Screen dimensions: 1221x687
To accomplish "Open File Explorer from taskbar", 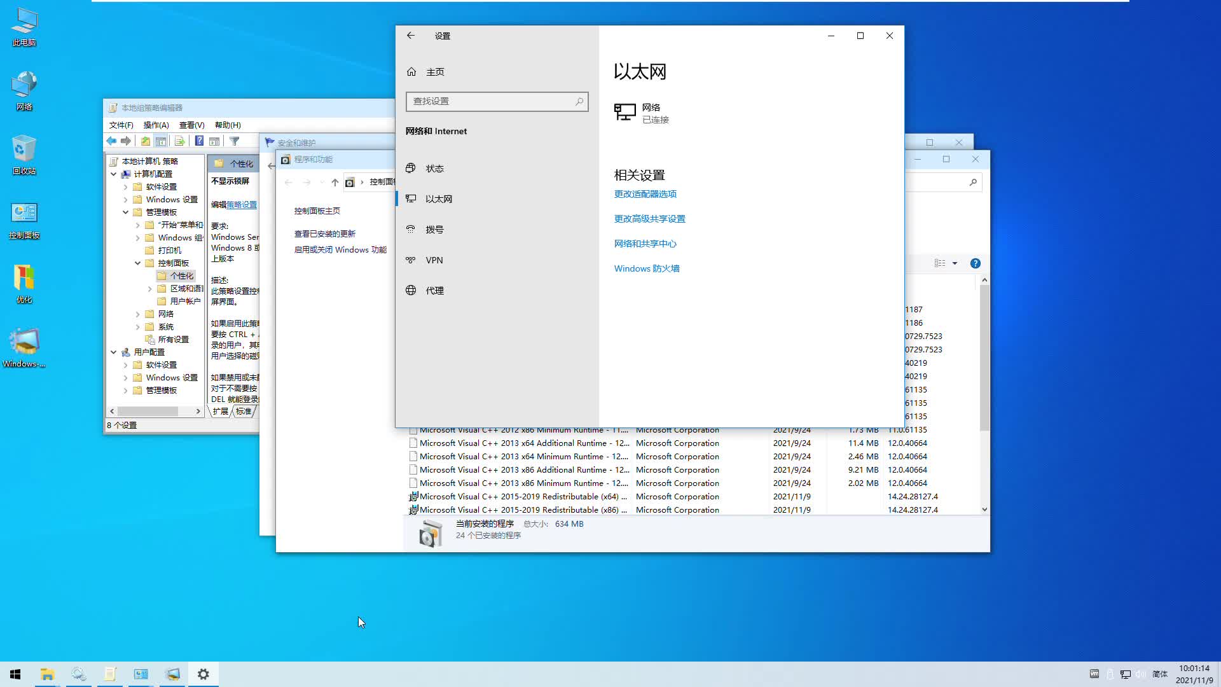I will click(47, 674).
